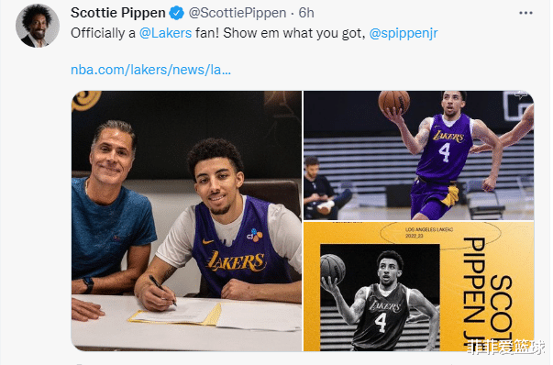Open the yellow Scotty Pippen Jr. graphic
This screenshot has width=553, height=365.
coord(418,286)
